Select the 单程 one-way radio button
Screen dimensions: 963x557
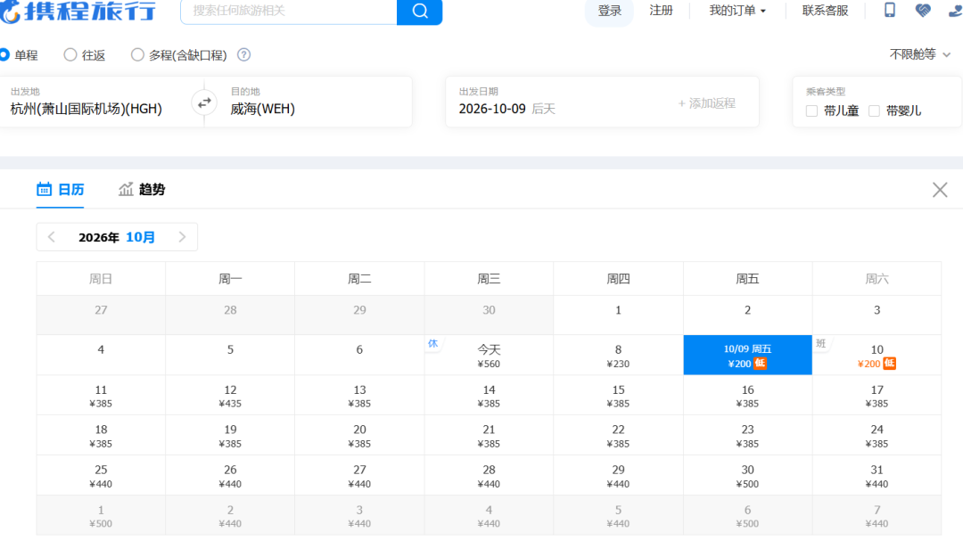pyautogui.click(x=4, y=54)
